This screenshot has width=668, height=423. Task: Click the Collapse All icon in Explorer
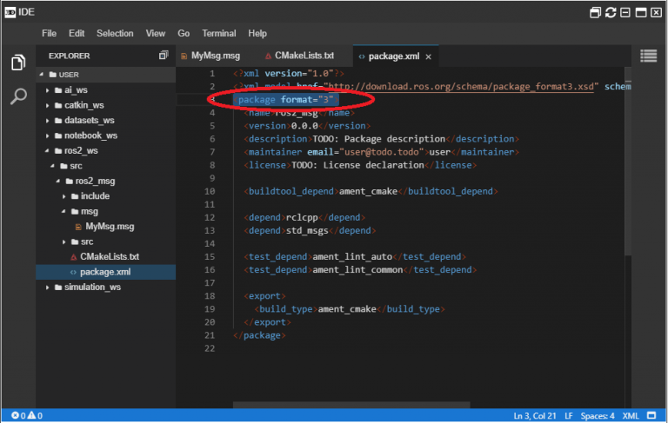coord(164,55)
